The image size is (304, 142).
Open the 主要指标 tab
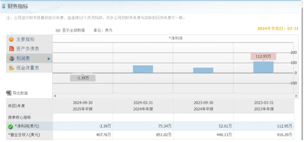[29, 39]
